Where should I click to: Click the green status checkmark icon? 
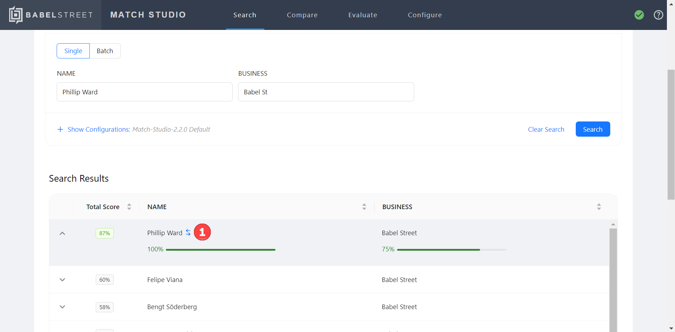pyautogui.click(x=639, y=15)
